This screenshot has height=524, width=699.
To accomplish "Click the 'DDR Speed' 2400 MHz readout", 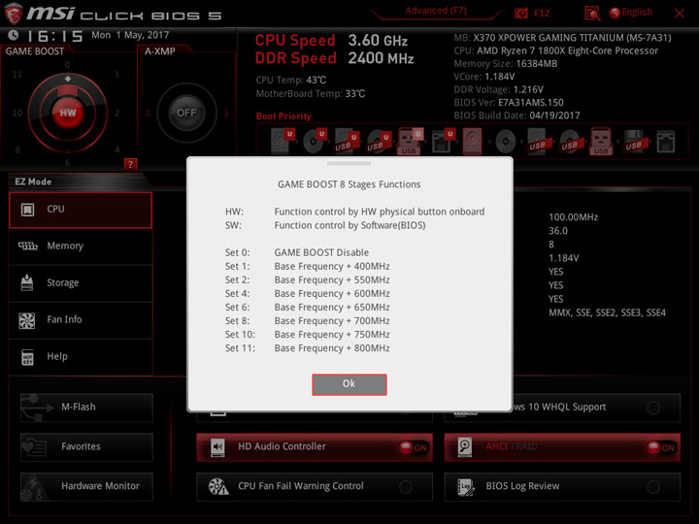I will coord(334,58).
